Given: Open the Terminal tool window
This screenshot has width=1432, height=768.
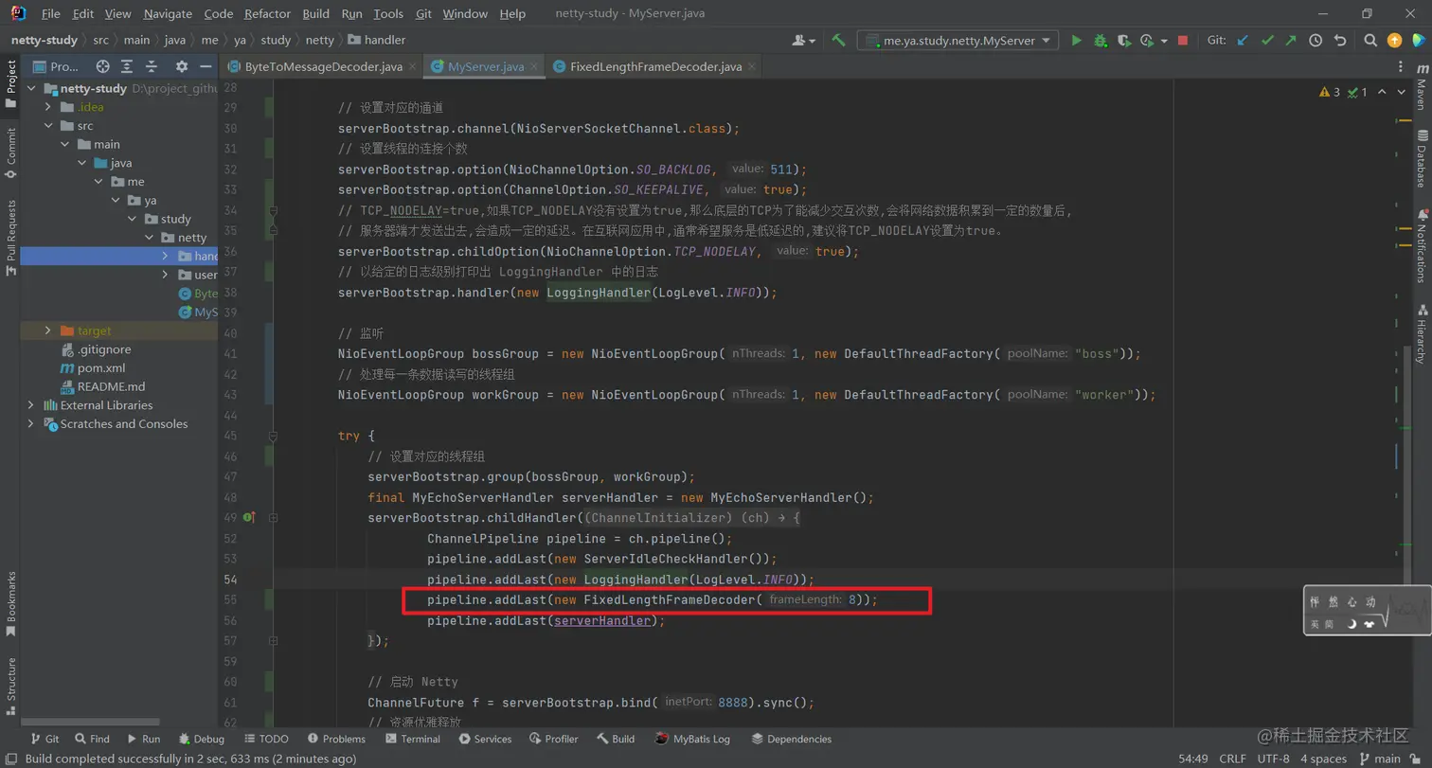Looking at the screenshot, I should coord(413,739).
